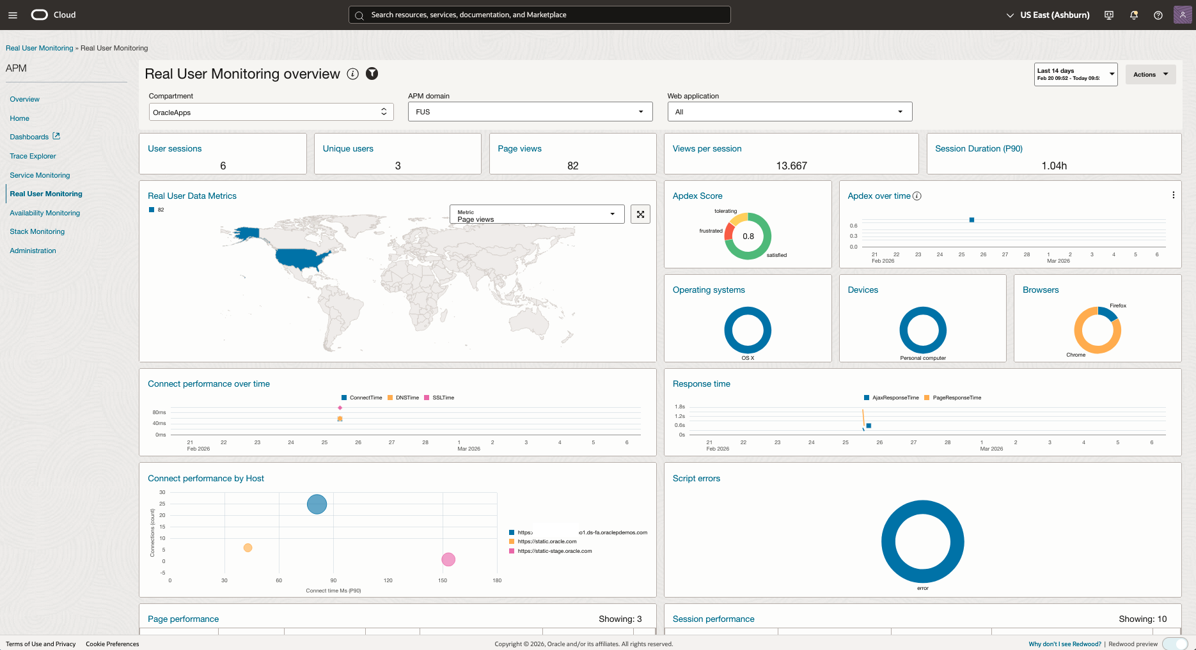1196x650 pixels.
Task: Open the navigation hamburger menu
Action: click(12, 15)
